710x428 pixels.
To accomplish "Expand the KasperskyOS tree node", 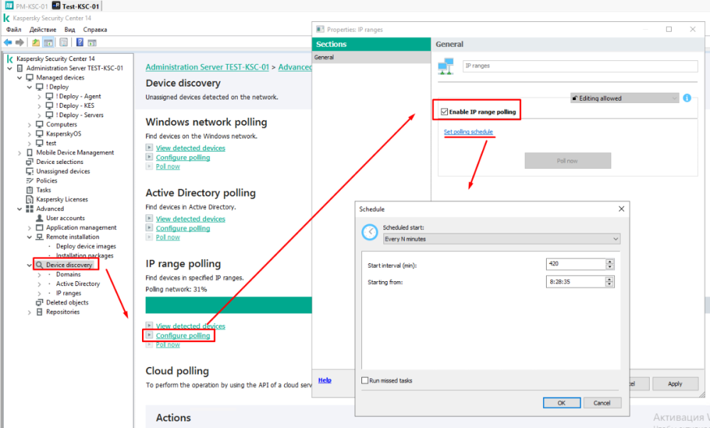I will click(x=29, y=134).
